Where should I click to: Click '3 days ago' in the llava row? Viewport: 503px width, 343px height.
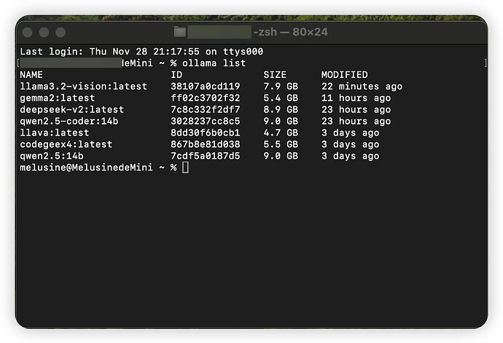tap(351, 133)
